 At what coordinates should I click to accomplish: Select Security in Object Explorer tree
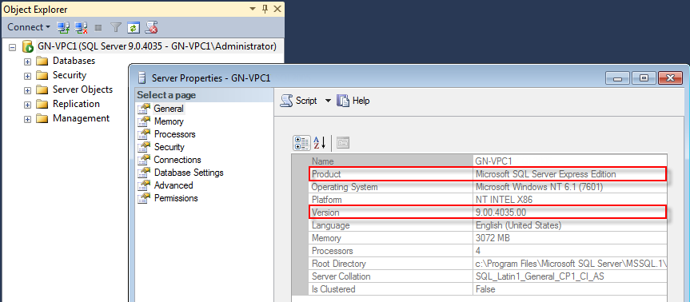(x=70, y=75)
